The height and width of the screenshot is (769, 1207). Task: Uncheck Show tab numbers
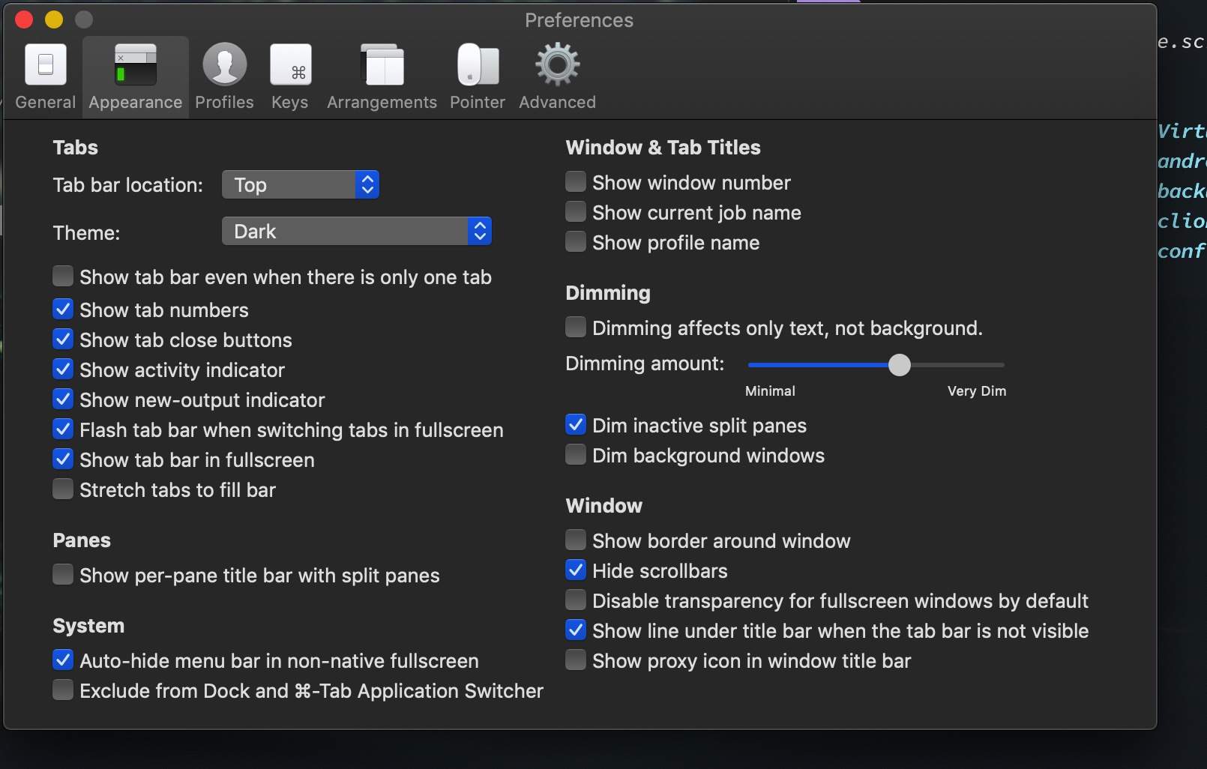tap(63, 309)
